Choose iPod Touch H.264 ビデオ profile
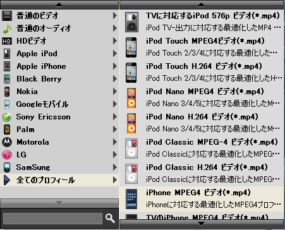 click(x=202, y=73)
